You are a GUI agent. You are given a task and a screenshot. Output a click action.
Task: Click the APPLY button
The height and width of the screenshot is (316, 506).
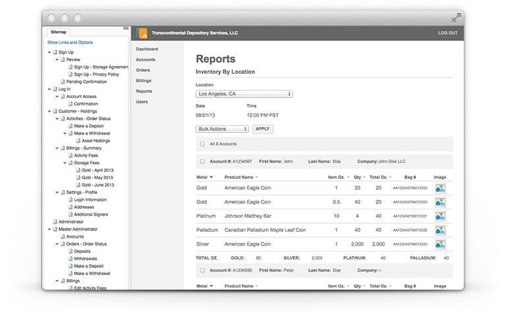263,129
